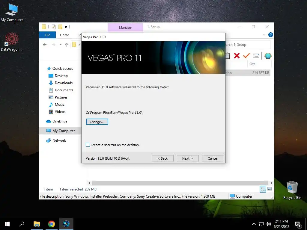This screenshot has width=307, height=230.
Task: Open the Windows Start menu
Action: pos(7,224)
